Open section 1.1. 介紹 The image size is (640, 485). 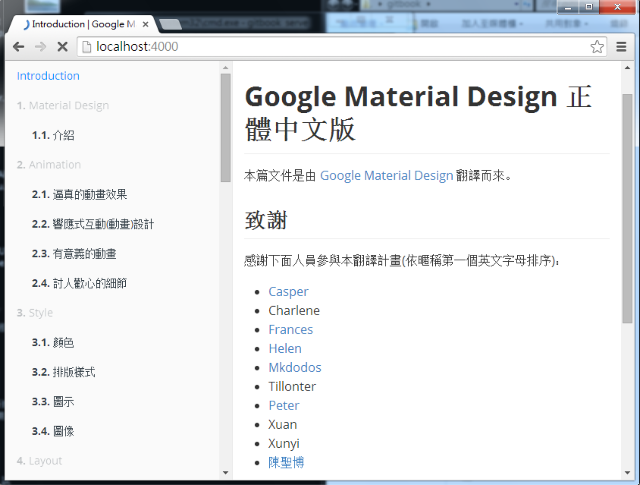53,135
